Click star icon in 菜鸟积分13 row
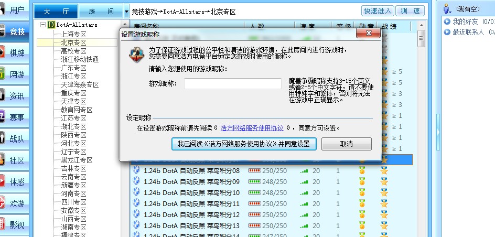Image resolution: width=495 pixels, height=237 pixels. 384,225
